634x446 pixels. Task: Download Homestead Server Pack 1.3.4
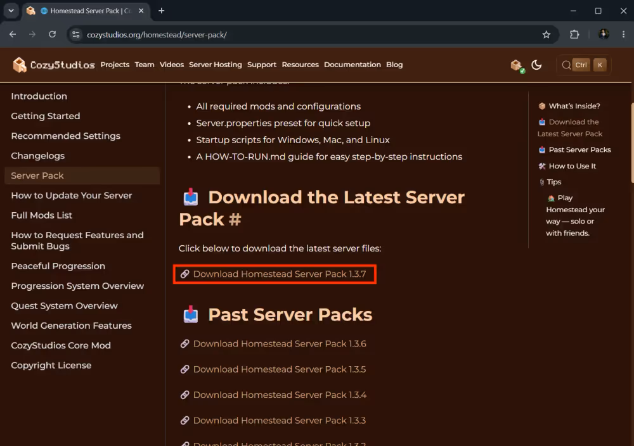(280, 395)
